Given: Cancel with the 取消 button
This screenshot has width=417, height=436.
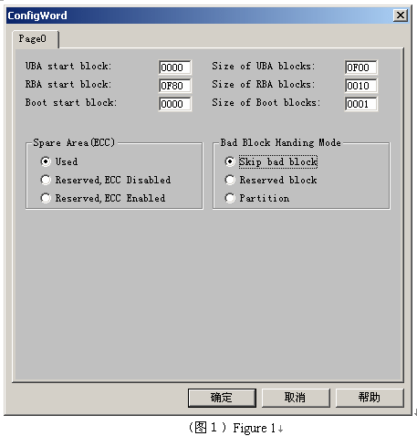Looking at the screenshot, I should coord(296,398).
